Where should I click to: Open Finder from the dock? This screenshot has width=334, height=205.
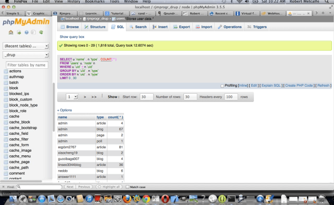[13, 199]
